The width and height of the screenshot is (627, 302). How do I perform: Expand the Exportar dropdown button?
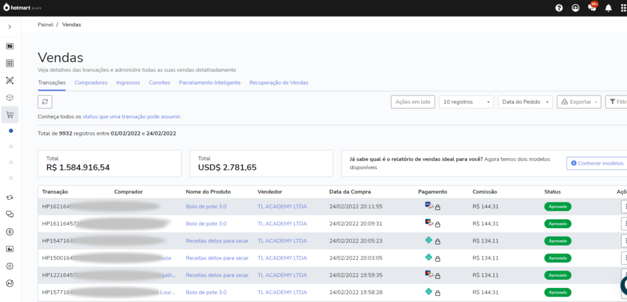point(579,102)
